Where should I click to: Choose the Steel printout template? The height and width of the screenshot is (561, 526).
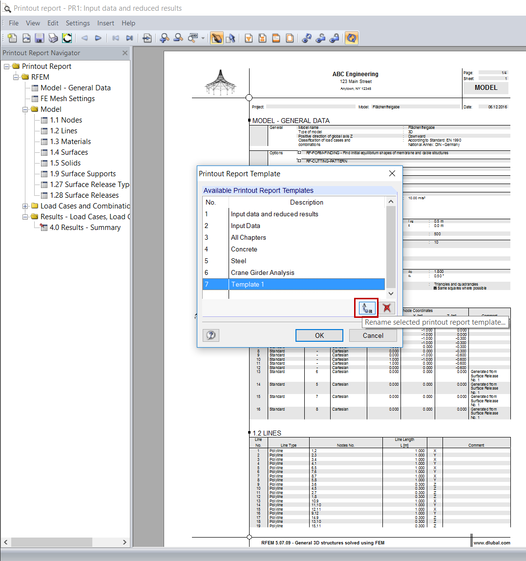click(238, 261)
